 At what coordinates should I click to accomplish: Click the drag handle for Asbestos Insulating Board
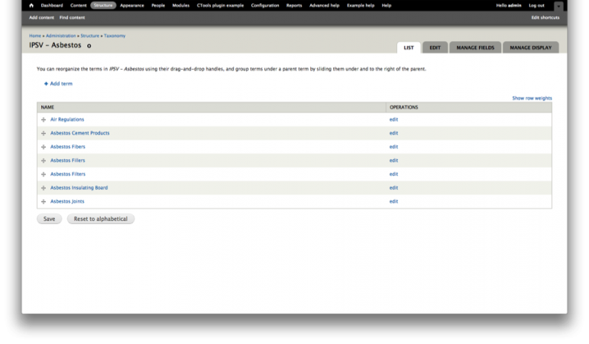[44, 188]
